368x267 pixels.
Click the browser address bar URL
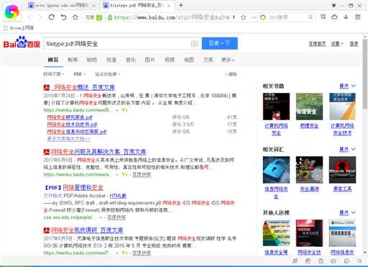pos(172,17)
